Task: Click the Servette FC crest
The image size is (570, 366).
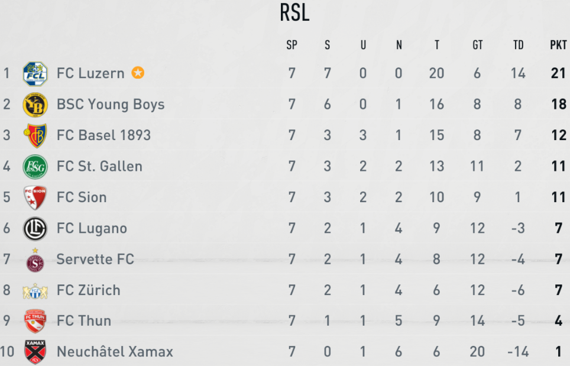Action: tap(35, 260)
